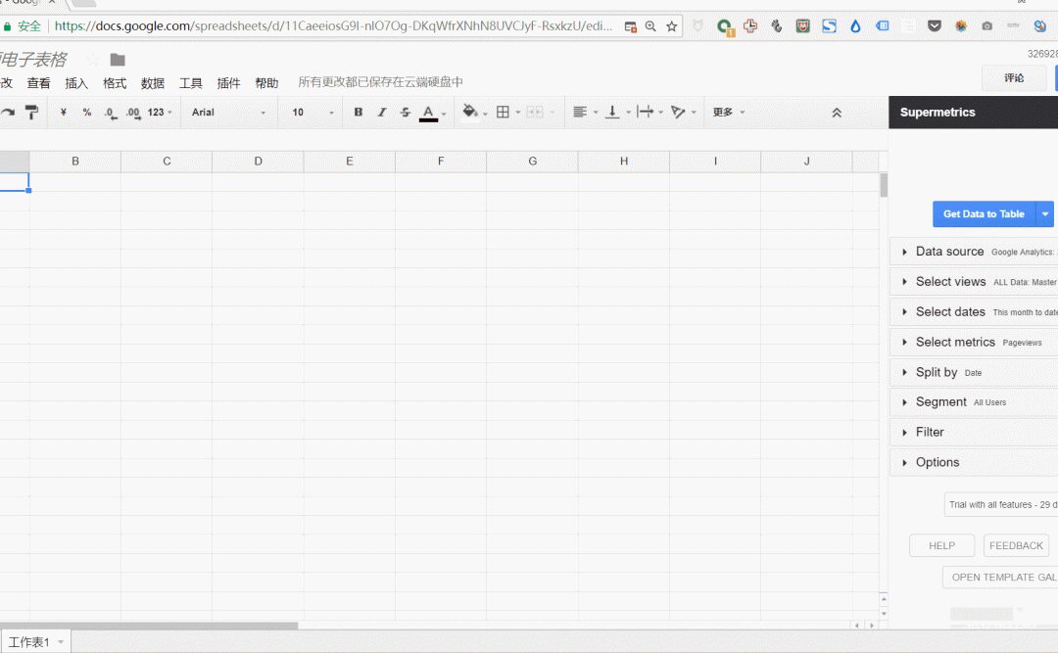Open the text rotation options
Screen dimensions: 1058x653
coord(678,112)
